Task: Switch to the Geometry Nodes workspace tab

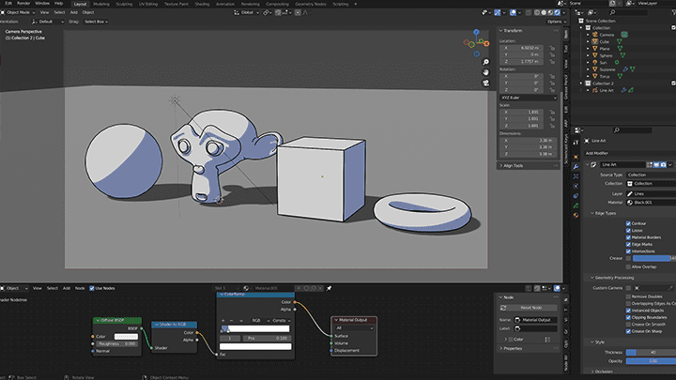Action: pos(311,4)
